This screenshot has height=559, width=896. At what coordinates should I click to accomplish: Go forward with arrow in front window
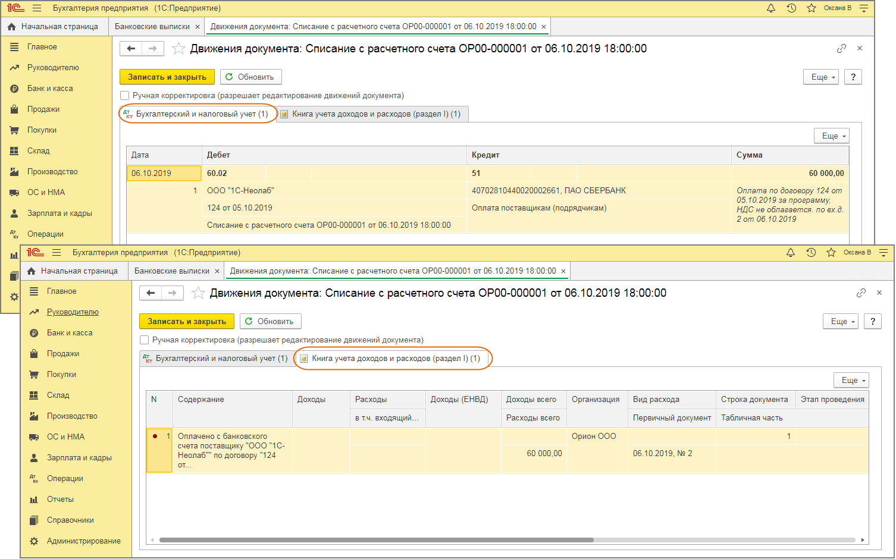pos(172,293)
